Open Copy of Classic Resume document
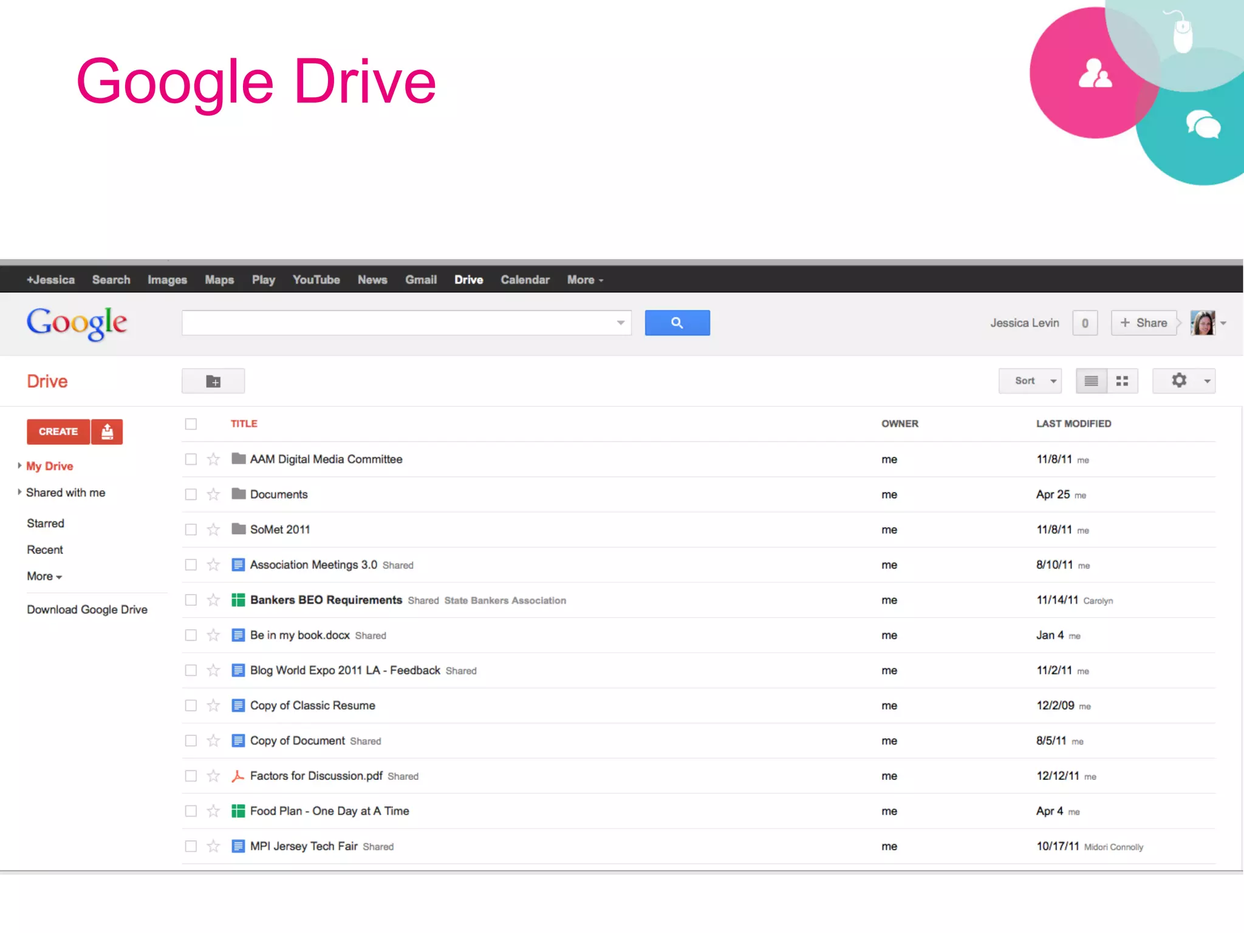The image size is (1244, 933). 313,706
